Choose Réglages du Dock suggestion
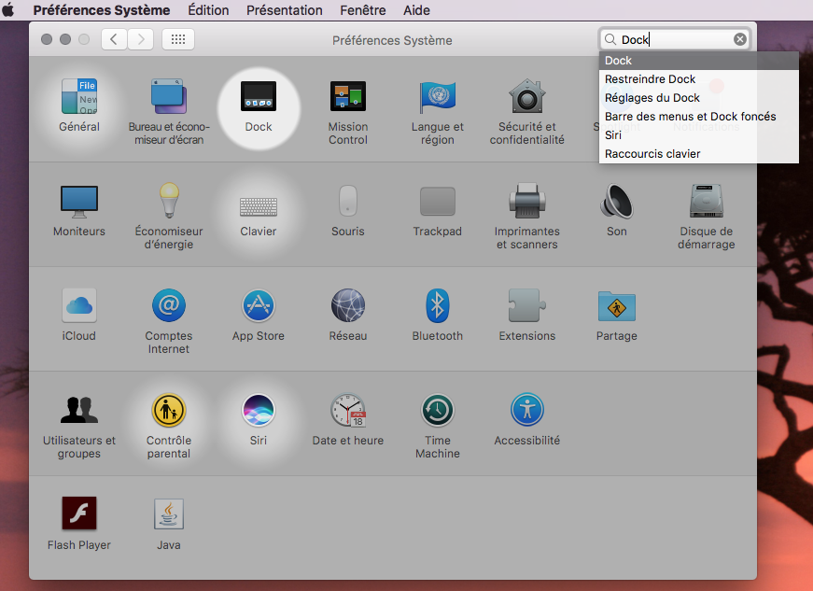 tap(698, 98)
